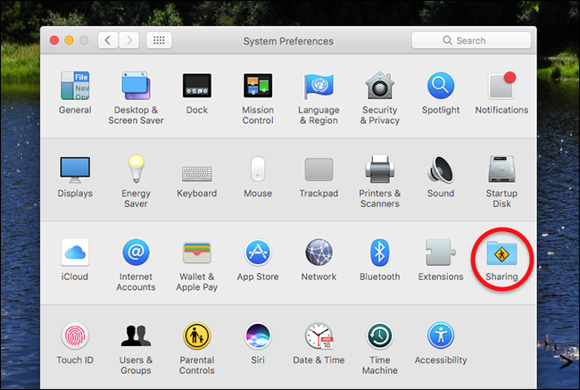Click the back navigation arrow
The width and height of the screenshot is (580, 390).
pyautogui.click(x=108, y=40)
